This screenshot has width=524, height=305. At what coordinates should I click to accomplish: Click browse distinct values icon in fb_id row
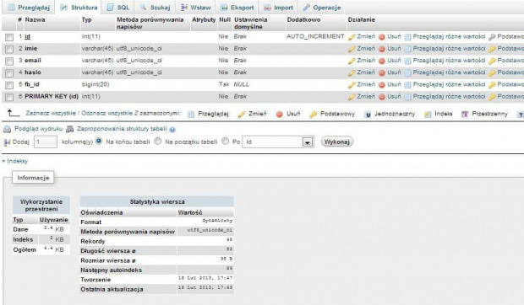407,85
